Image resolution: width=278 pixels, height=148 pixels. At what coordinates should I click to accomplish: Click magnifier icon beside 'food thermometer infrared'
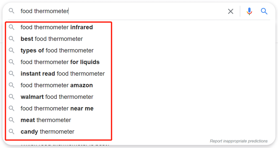(x=12, y=27)
